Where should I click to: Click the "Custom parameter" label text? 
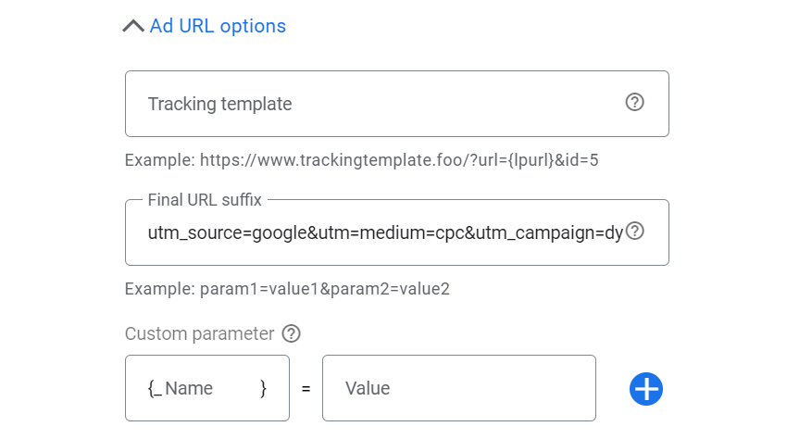pos(199,333)
